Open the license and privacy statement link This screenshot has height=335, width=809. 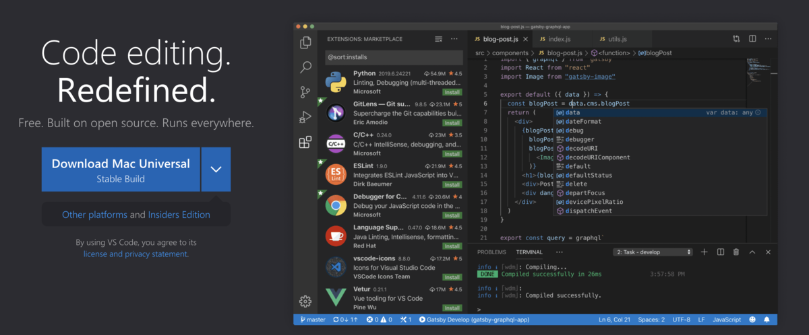coord(136,254)
